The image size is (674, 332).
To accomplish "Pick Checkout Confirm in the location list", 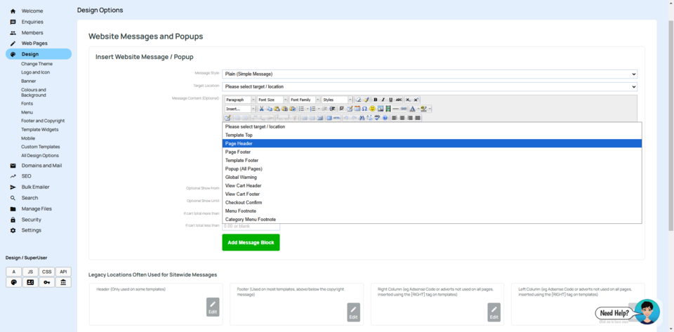I will [244, 202].
